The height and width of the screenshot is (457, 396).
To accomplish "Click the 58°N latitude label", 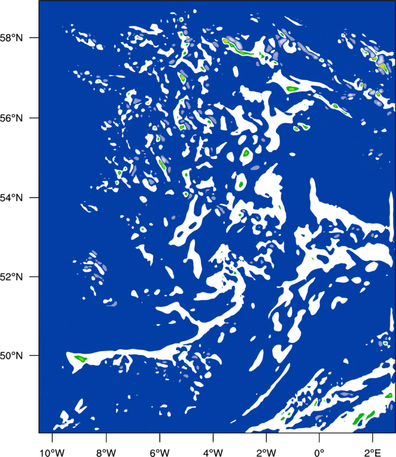I will pos(11,38).
